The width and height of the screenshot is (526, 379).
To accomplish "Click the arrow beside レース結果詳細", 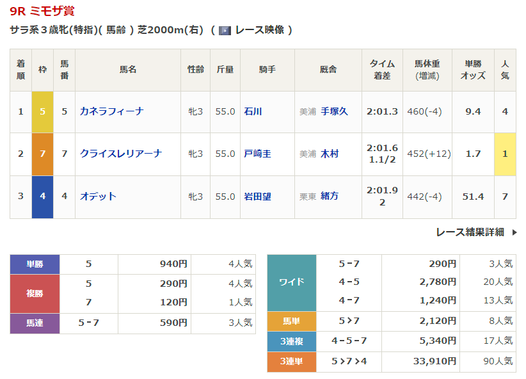I will 514,232.
